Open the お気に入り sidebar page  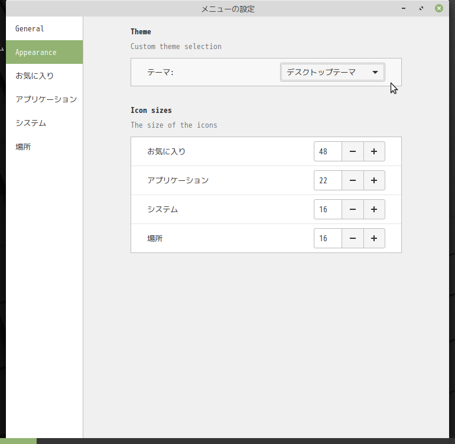[x=44, y=76]
